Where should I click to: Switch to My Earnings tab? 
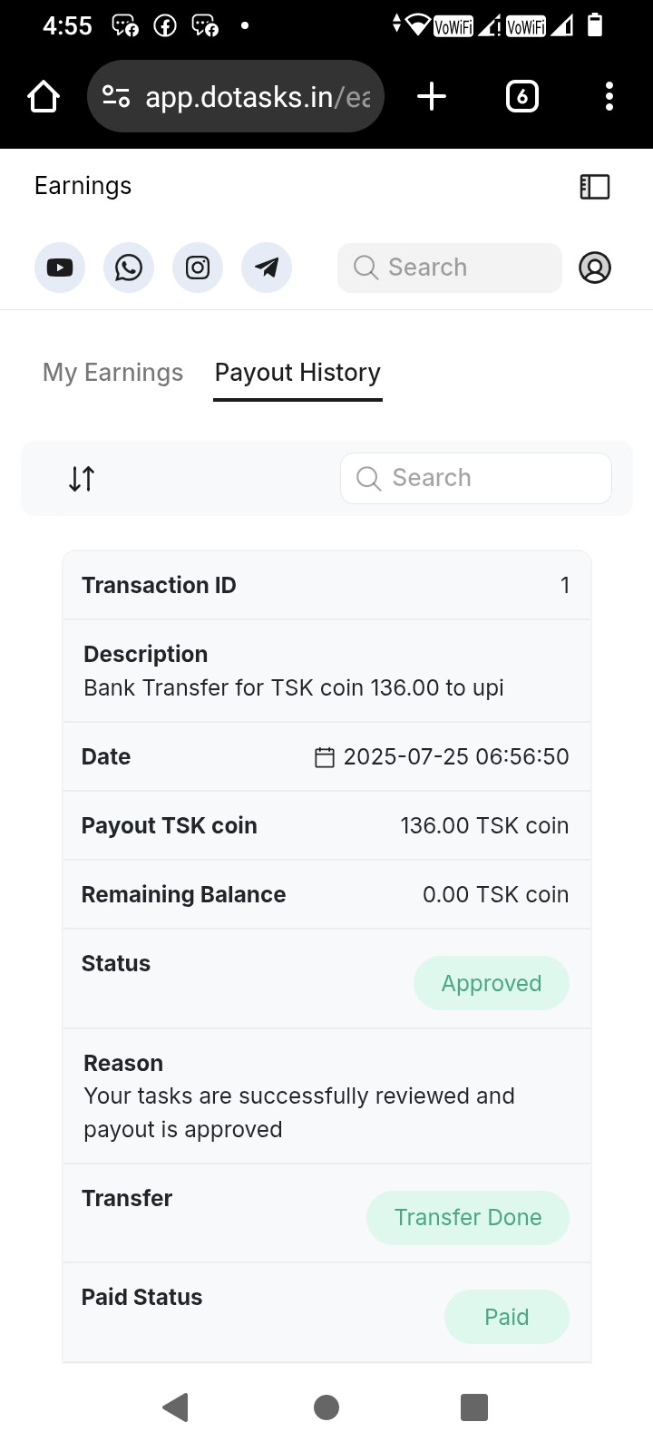112,373
